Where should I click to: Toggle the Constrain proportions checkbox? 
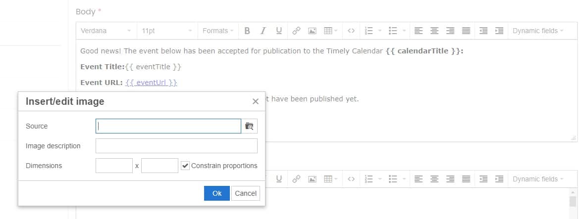pyautogui.click(x=185, y=166)
